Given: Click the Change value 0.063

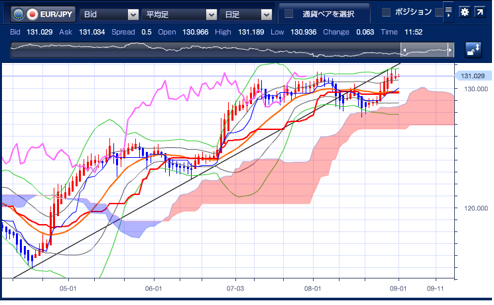Looking at the screenshot, I should [365, 32].
